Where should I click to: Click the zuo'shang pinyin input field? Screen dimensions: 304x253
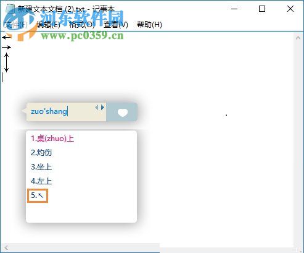(66, 112)
